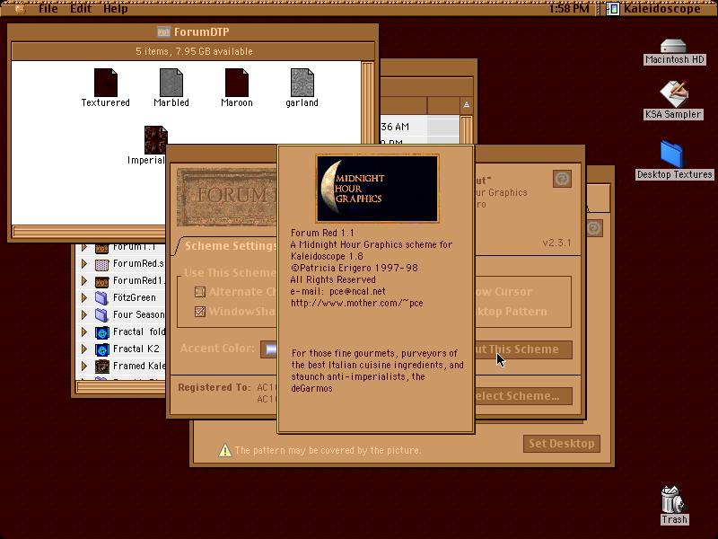Expand the Four Season folder row
The height and width of the screenshot is (539, 718).
coord(84,314)
